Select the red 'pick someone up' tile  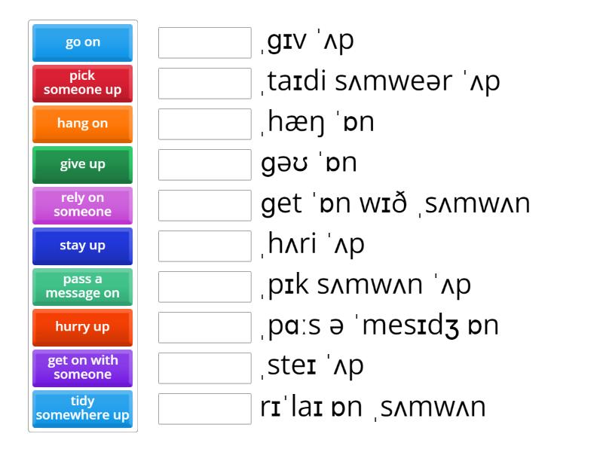pyautogui.click(x=82, y=83)
